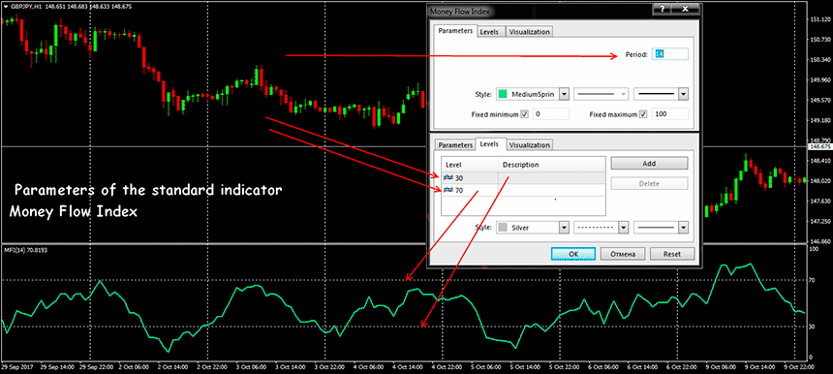Select the level row with value 70
The width and height of the screenshot is (833, 374).
(523, 190)
